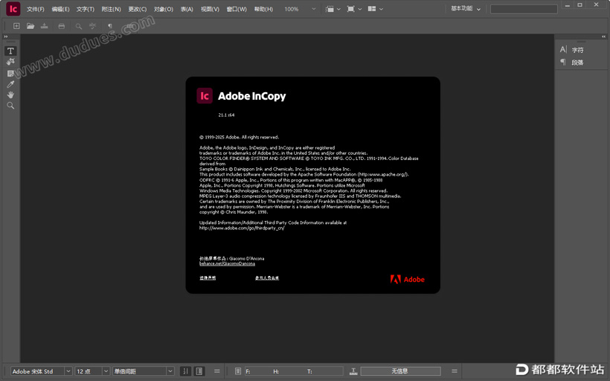The width and height of the screenshot is (610, 381).
Task: Click the F: H: T: statistics field
Action: (x=293, y=371)
